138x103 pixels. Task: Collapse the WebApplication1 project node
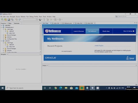[x=1, y=27]
